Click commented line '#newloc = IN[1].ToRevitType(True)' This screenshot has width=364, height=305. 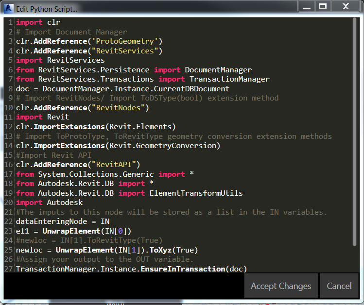tap(89, 240)
